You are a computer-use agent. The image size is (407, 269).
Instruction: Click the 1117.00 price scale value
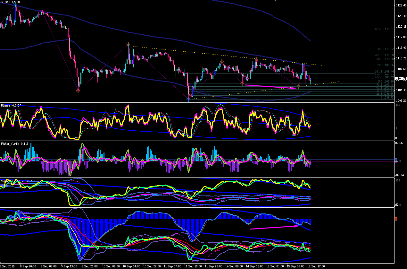click(x=402, y=37)
